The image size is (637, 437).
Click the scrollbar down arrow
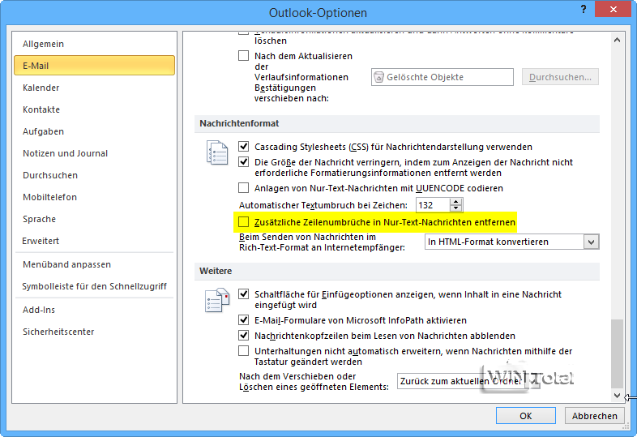pyautogui.click(x=617, y=395)
